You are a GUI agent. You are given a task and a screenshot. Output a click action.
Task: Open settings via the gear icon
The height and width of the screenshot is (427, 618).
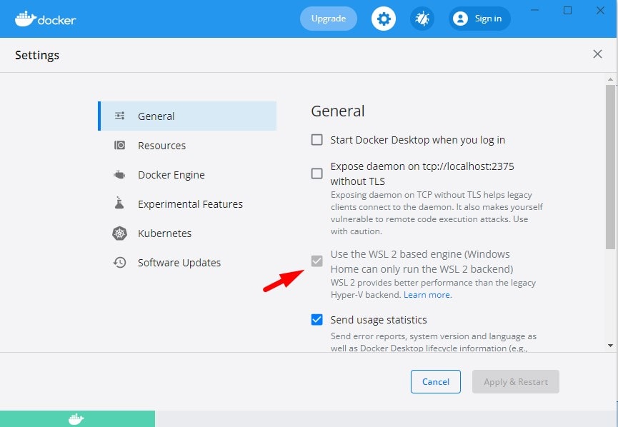coord(384,19)
